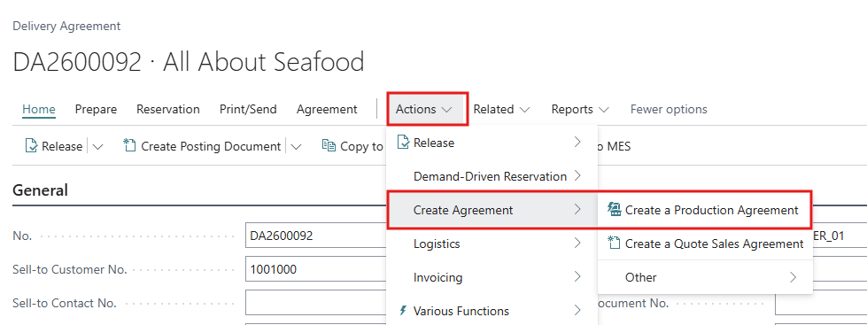Open the Release split-button arrow
This screenshot has width=867, height=325.
(98, 147)
